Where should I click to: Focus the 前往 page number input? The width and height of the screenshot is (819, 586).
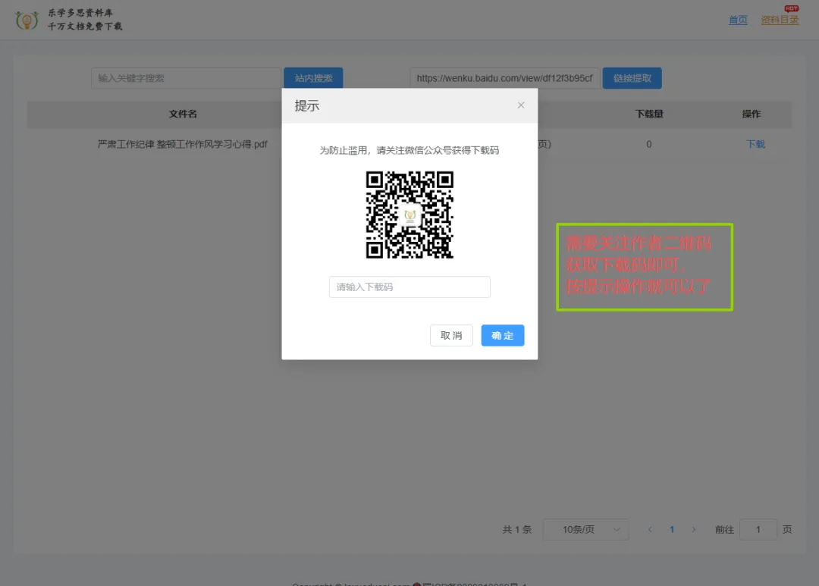(x=758, y=530)
